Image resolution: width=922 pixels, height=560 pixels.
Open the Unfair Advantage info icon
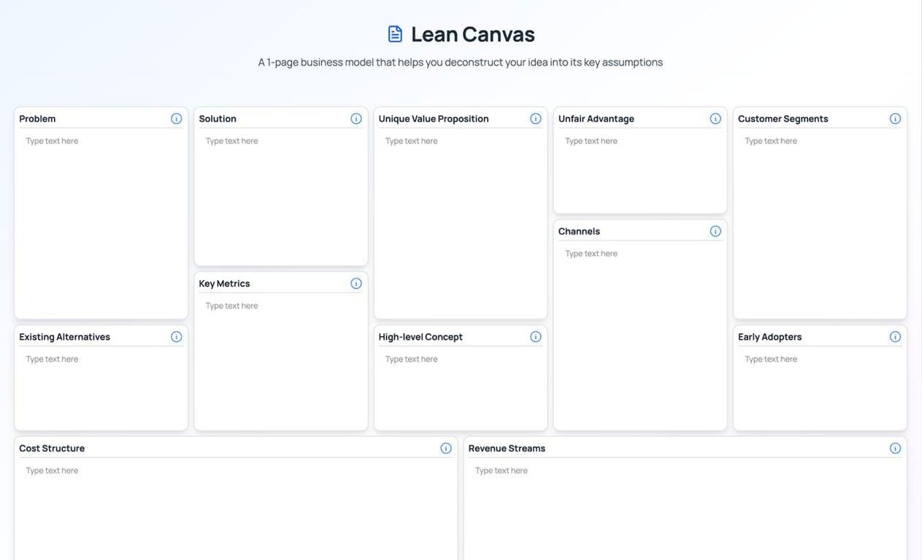click(x=715, y=117)
